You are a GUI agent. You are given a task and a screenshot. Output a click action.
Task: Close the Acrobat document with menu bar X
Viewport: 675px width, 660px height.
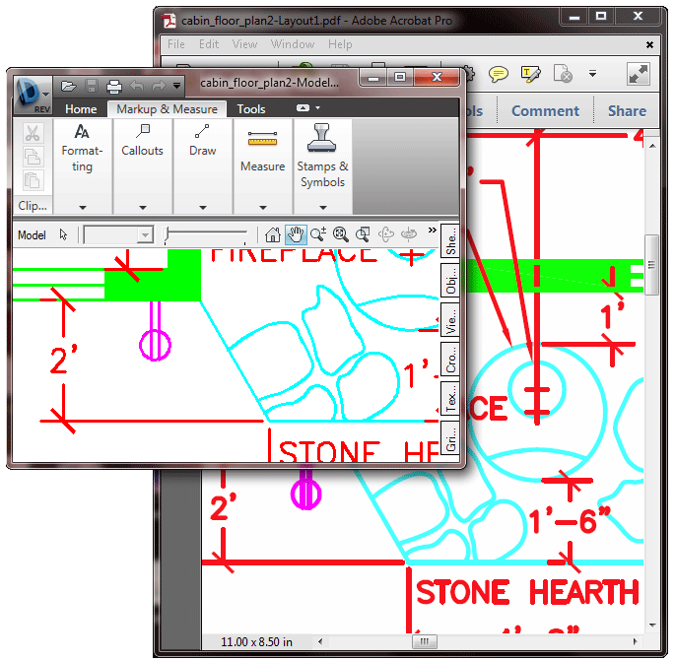click(x=650, y=44)
